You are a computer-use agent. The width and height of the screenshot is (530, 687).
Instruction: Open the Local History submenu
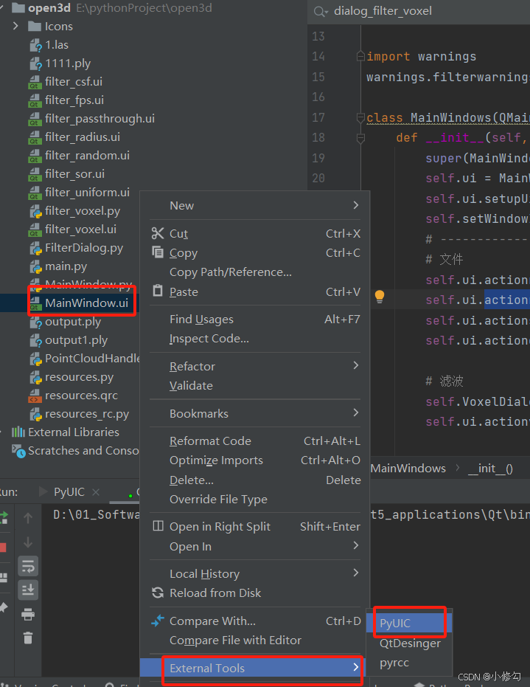point(255,574)
